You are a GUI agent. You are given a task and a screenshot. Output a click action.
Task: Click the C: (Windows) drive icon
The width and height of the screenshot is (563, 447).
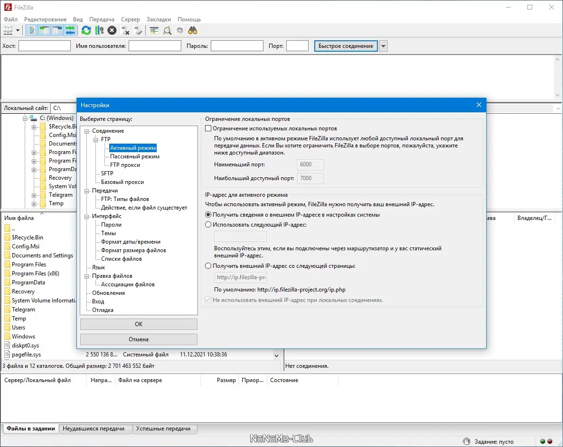[x=33, y=118]
